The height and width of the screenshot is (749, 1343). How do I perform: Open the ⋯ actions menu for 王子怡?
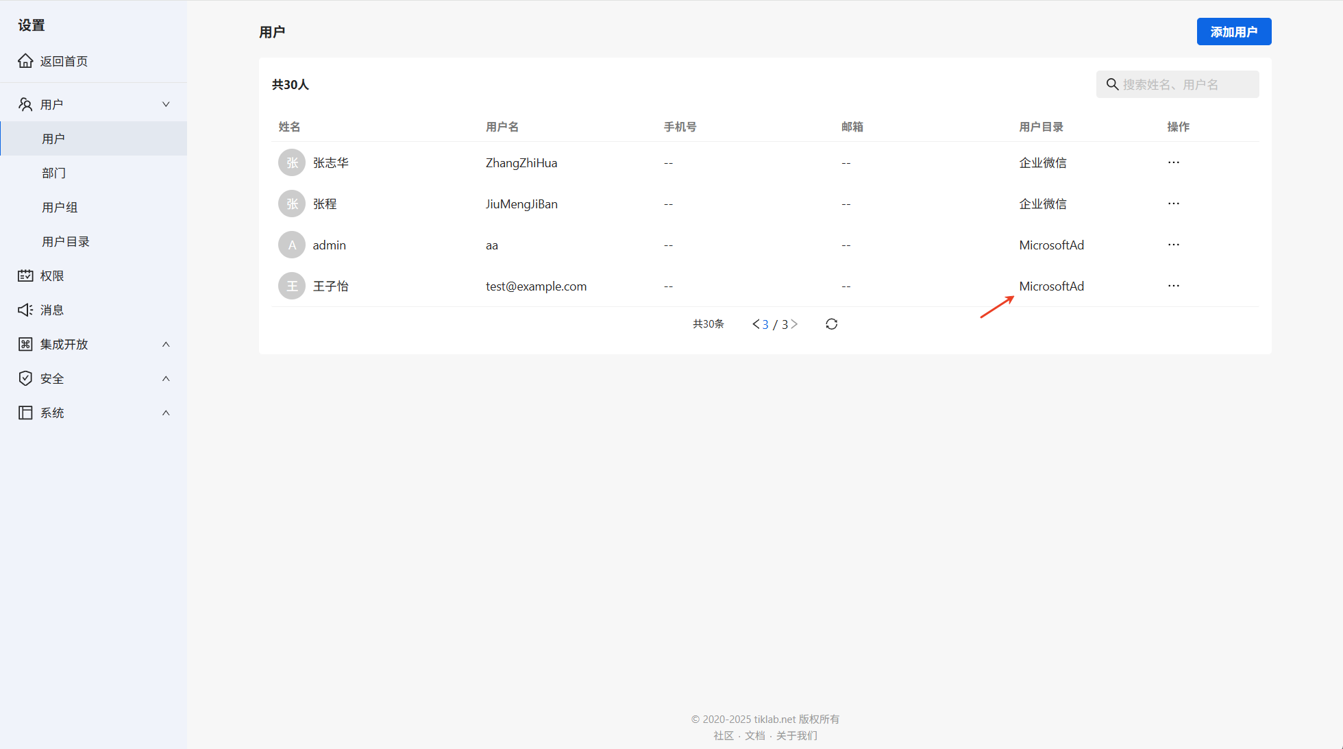[x=1173, y=286]
